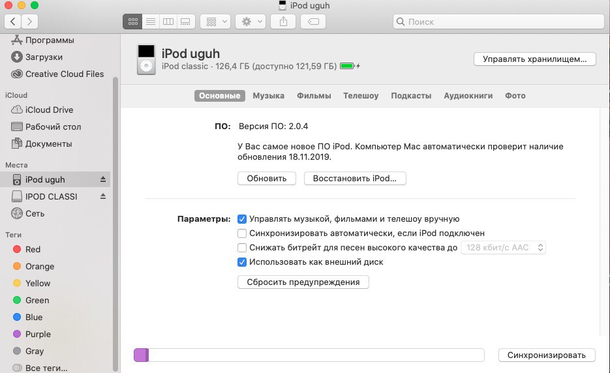Open the 128 кбит/с AAC dropdown
The height and width of the screenshot is (373, 610).
(x=503, y=248)
